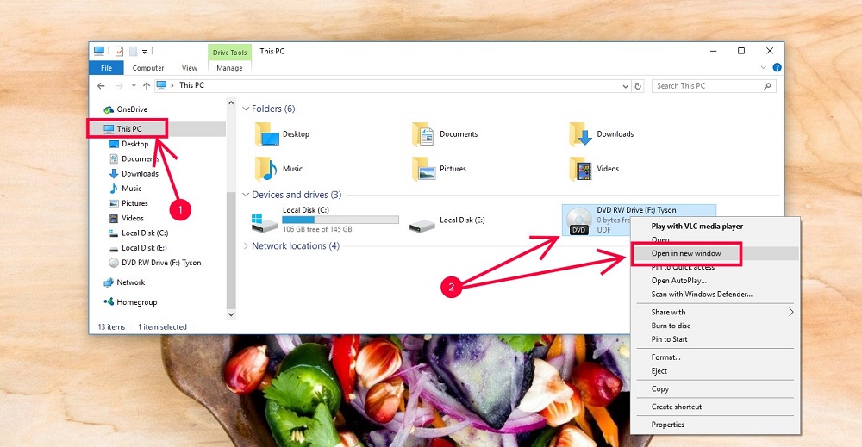Click the Music folder icon in Folders
Image resolution: width=862 pixels, height=447 pixels.
coord(266,169)
